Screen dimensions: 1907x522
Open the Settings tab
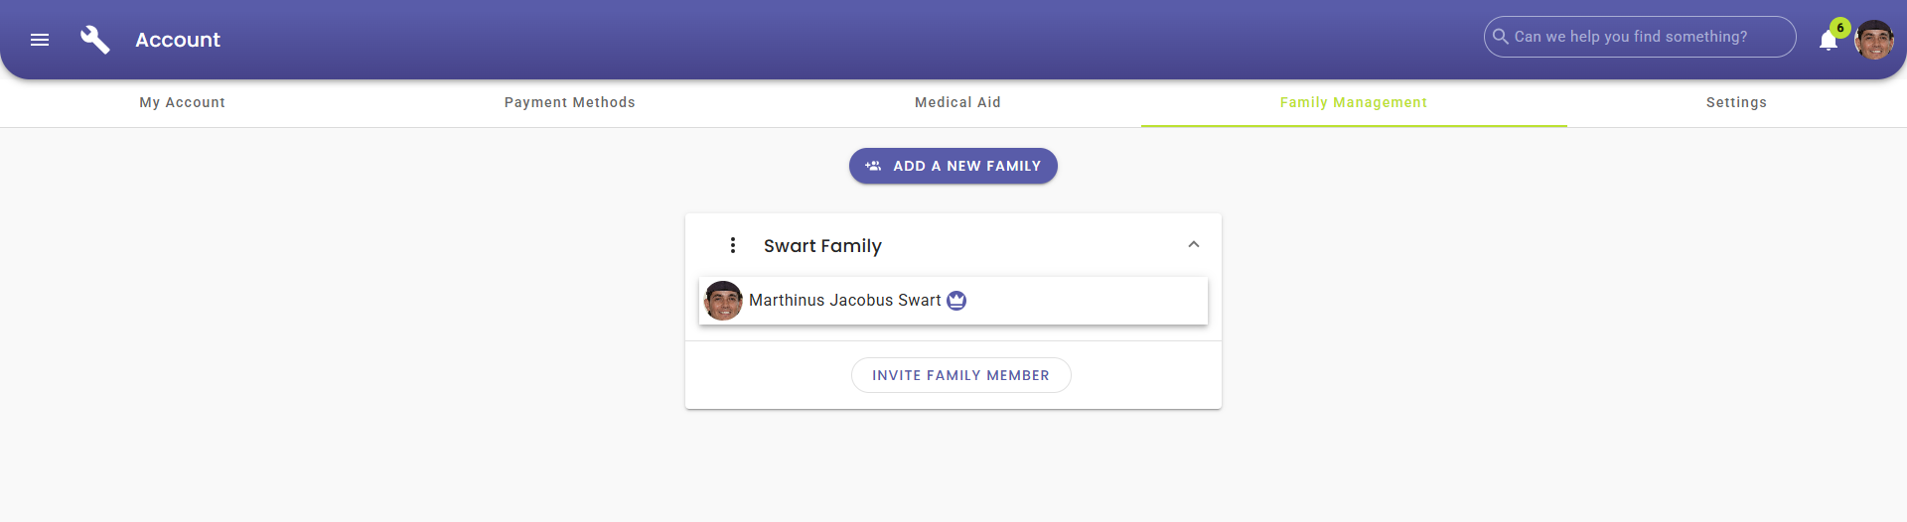click(1736, 102)
